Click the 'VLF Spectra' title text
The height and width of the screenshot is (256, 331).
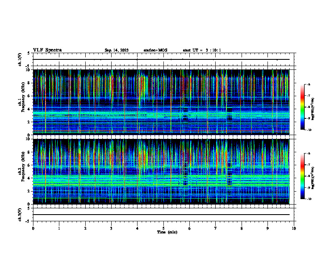point(47,50)
